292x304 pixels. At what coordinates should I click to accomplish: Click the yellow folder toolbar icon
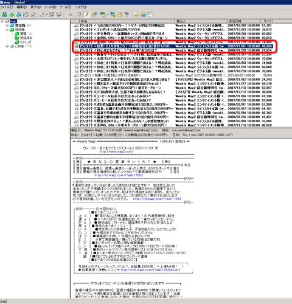point(136,15)
